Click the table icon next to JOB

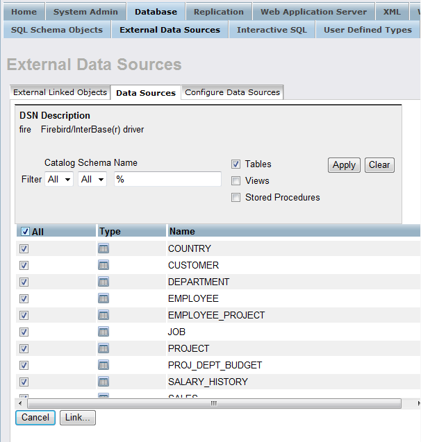104,332
